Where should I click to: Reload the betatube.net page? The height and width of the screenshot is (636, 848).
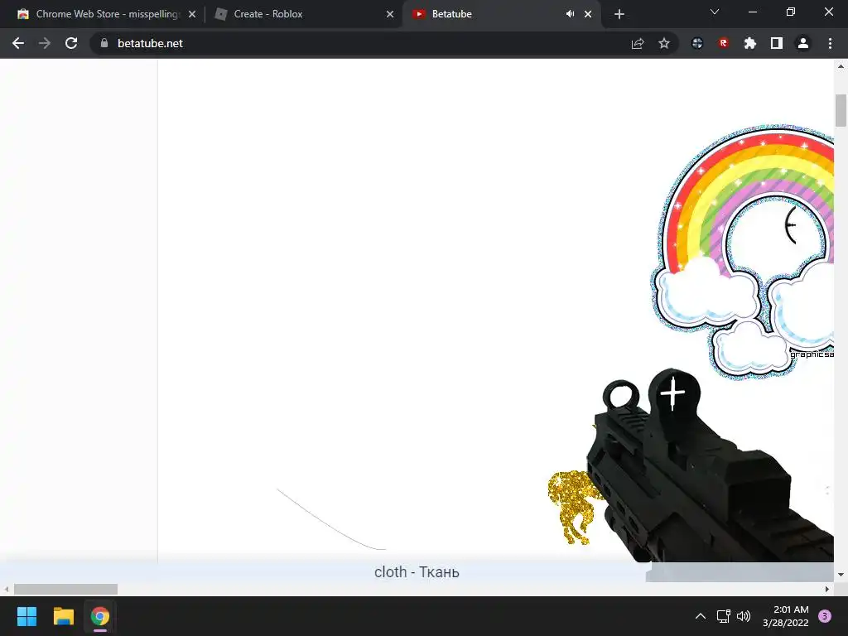(71, 43)
